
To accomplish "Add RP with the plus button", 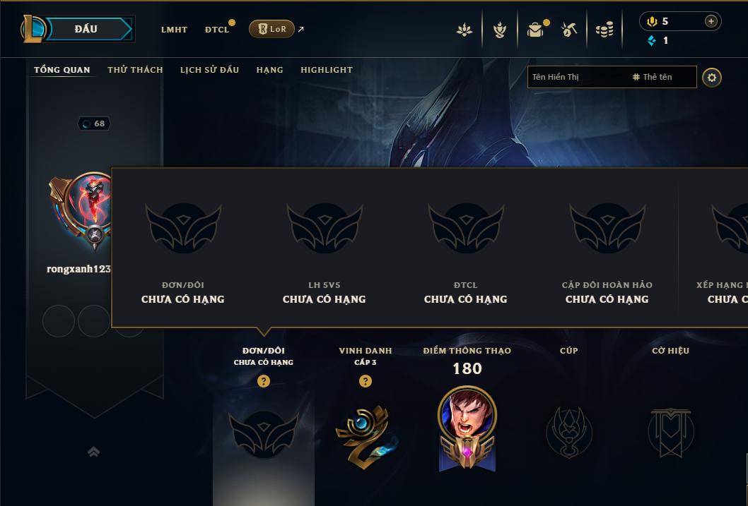I will (x=711, y=21).
